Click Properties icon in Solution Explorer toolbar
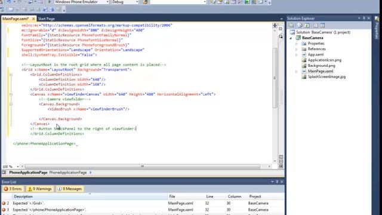This screenshot has width=382, height=215. tap(291, 25)
